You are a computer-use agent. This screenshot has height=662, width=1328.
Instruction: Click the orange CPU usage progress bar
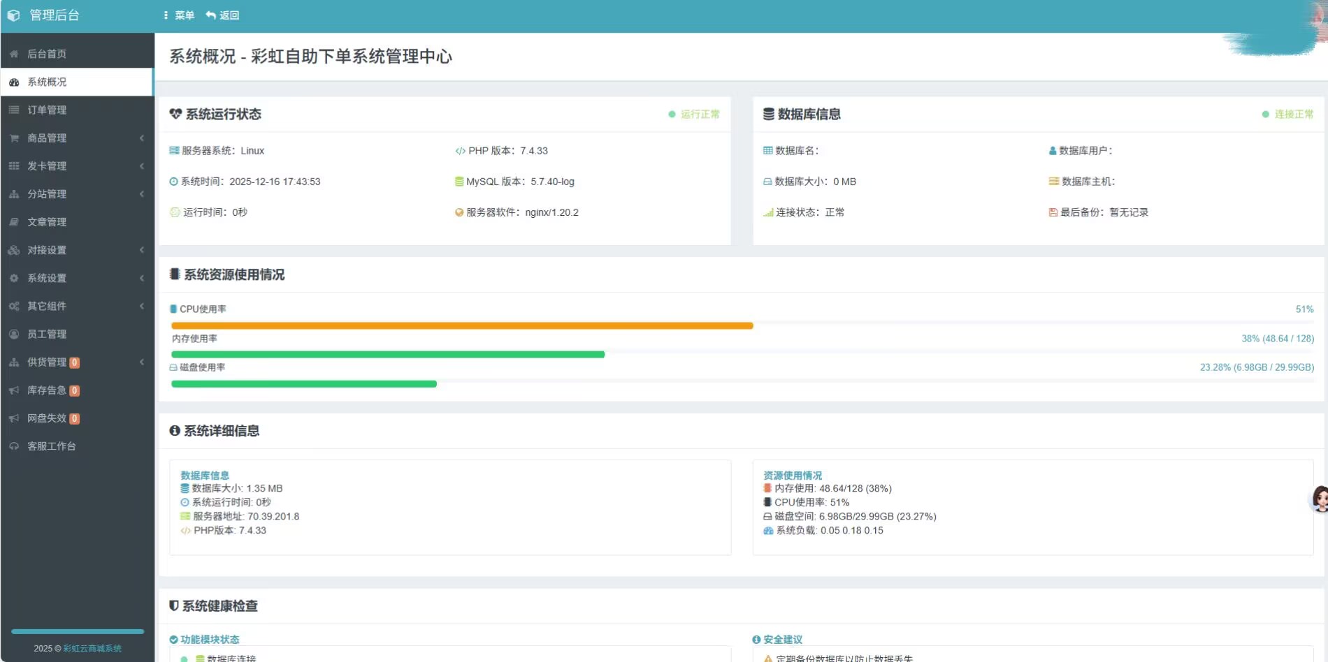pos(461,325)
